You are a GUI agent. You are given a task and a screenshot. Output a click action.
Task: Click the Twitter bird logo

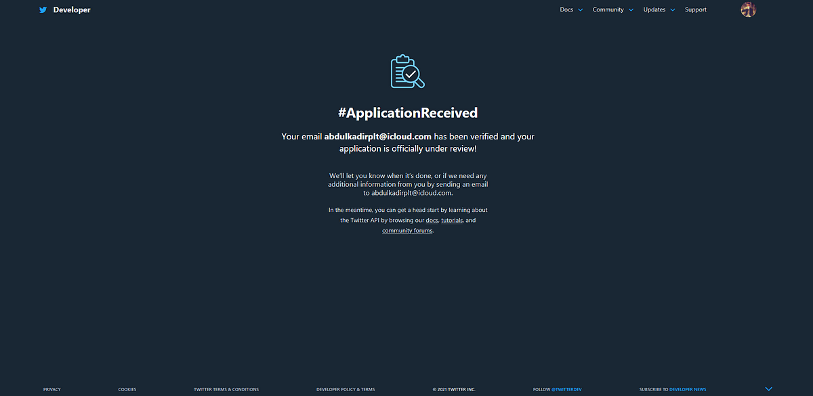(42, 9)
